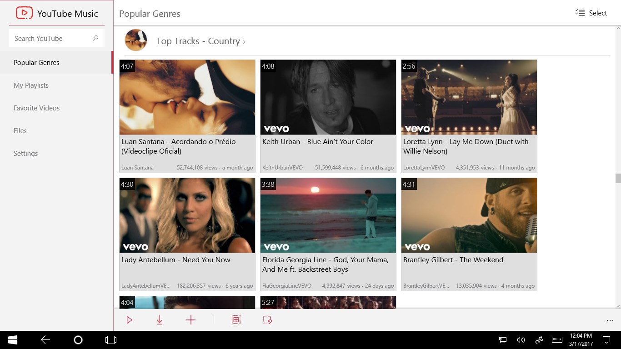Click channel name 'KeithUrbanVEVO'
621x349 pixels.
[282, 168]
